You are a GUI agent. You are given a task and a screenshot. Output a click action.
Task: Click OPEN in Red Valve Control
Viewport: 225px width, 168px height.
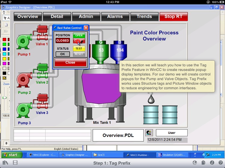click(x=79, y=35)
